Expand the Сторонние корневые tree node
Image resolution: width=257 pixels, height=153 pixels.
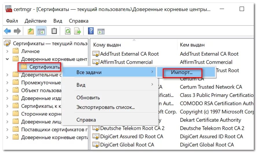8,114
